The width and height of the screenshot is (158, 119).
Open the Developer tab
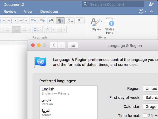pyautogui.click(x=49, y=12)
